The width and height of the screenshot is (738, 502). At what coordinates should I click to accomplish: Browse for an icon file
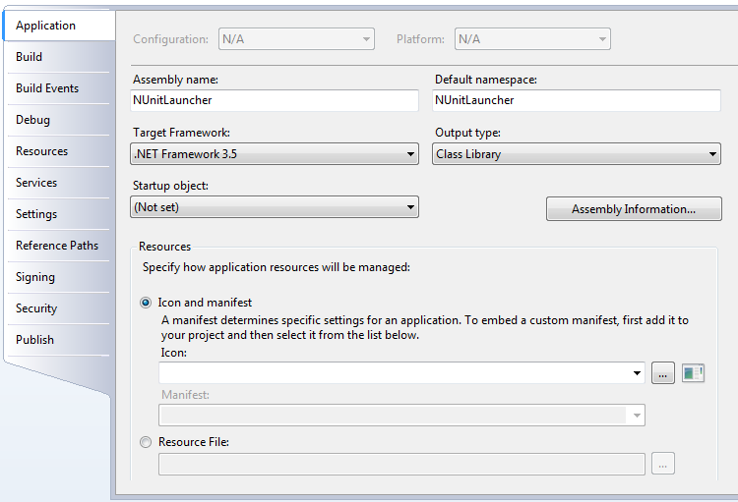pos(662,373)
